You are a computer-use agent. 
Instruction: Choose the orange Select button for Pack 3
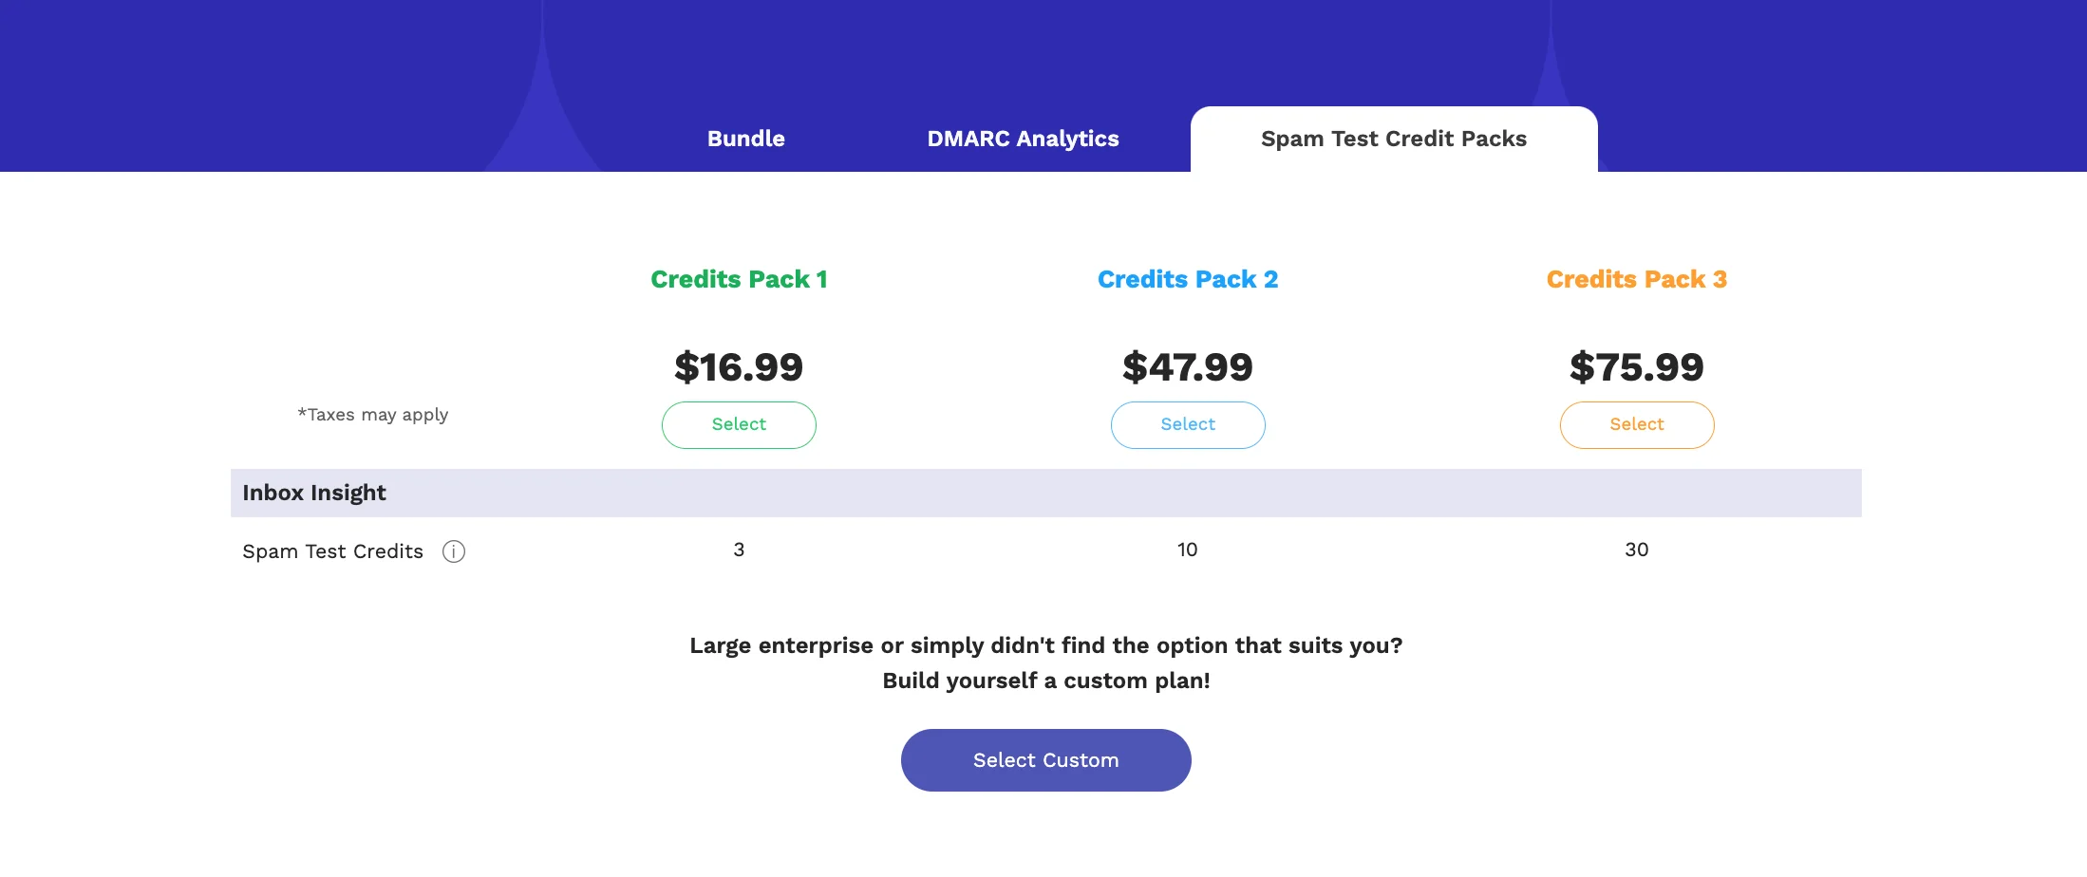point(1637,424)
